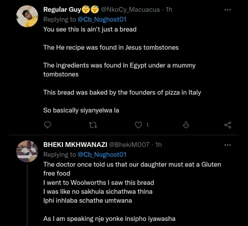Open Regular Guy's profile picture
Image resolution: width=248 pixels, height=226 pixels.
coord(27,16)
